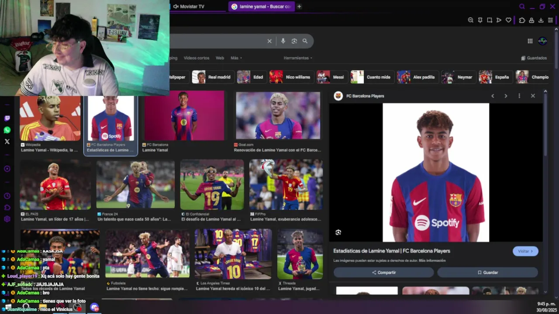This screenshot has width=559, height=314.
Task: Click the pin icon in browser toolbar
Action: click(x=480, y=20)
